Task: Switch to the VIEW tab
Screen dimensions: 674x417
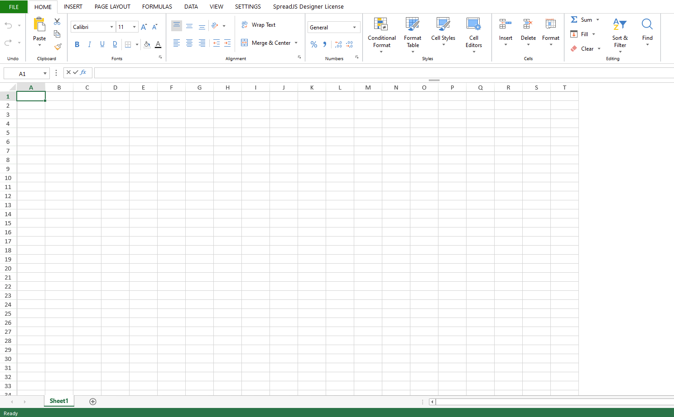Action: click(x=217, y=7)
